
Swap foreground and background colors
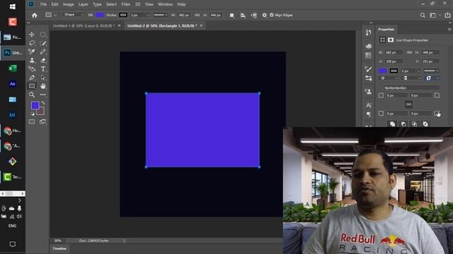43,103
